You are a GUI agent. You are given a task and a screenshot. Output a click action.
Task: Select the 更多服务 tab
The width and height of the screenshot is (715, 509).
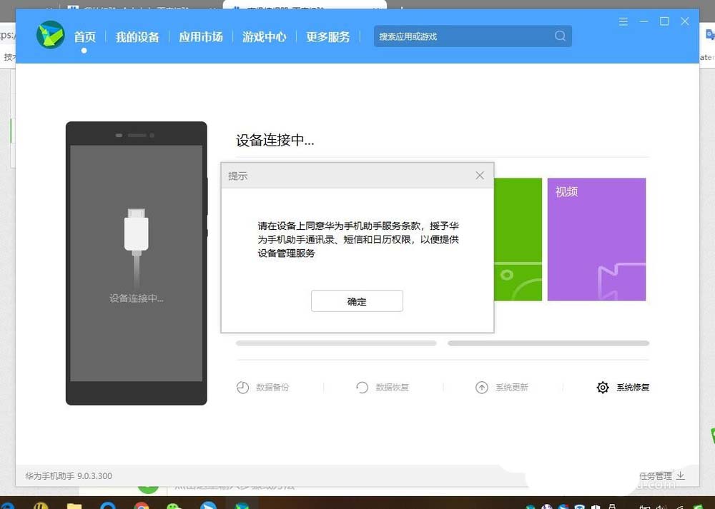[328, 37]
